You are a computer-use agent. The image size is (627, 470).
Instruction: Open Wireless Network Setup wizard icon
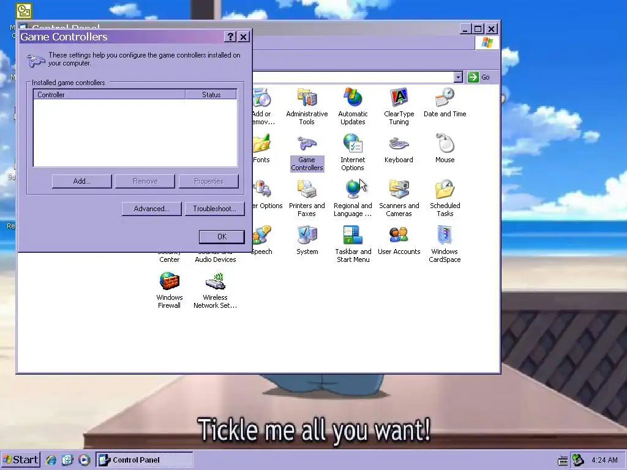pyautogui.click(x=215, y=290)
